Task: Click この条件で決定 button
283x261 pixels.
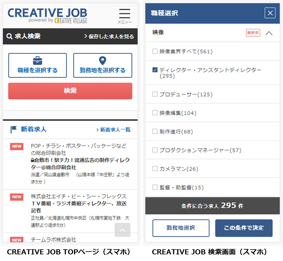Action: (244, 228)
